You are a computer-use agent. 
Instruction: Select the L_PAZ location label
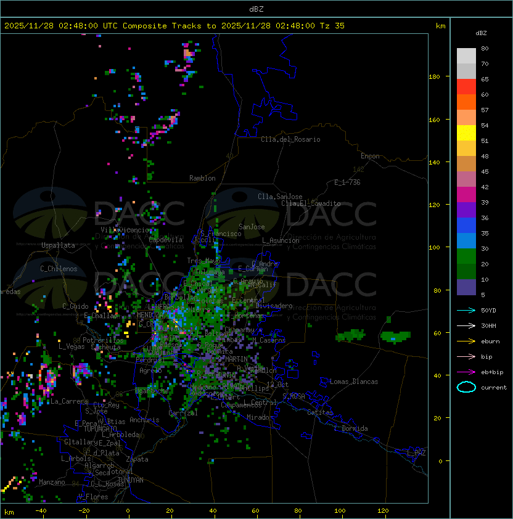coord(416,453)
